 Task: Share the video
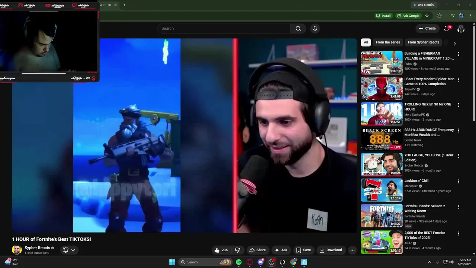[257, 250]
